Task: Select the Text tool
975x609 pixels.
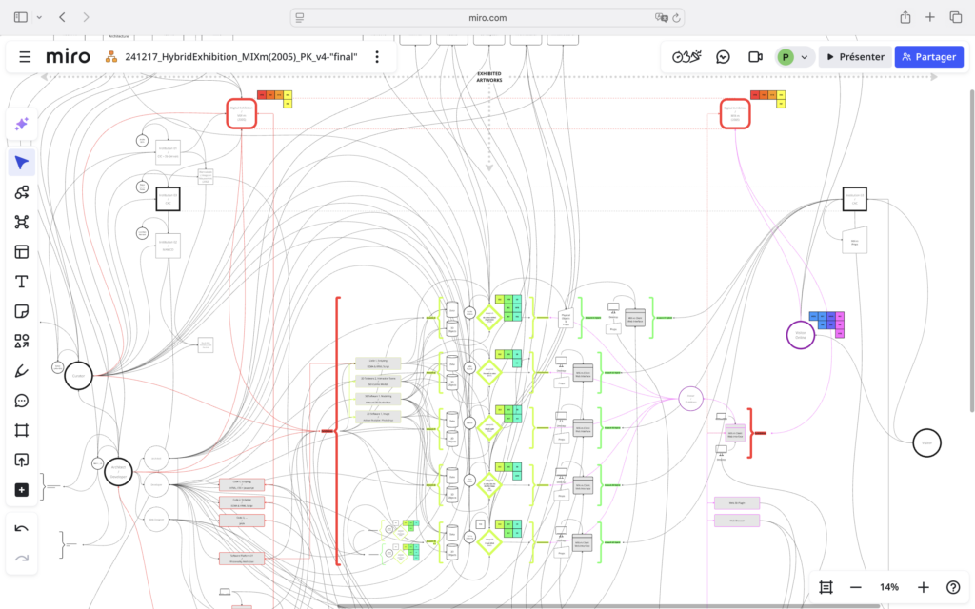Action: pyautogui.click(x=21, y=282)
